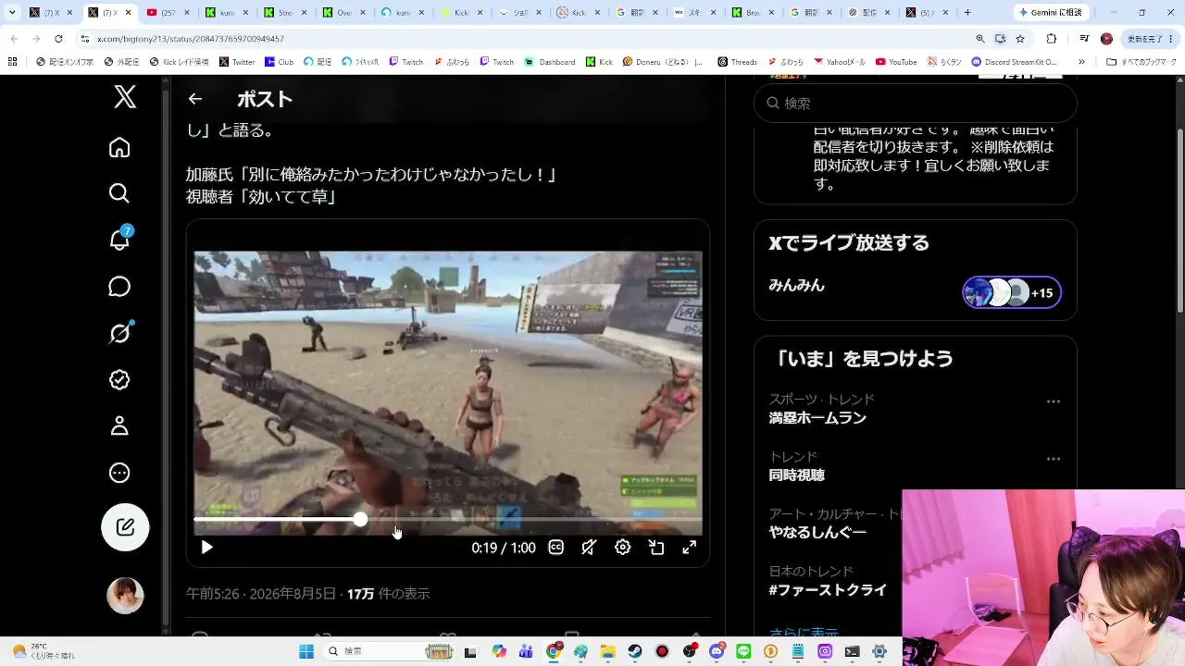The width and height of the screenshot is (1185, 666).
Task: Play the video
Action: click(206, 548)
